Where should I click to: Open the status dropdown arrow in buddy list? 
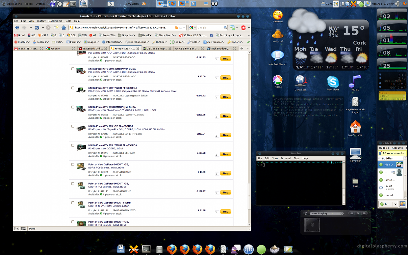point(395,204)
